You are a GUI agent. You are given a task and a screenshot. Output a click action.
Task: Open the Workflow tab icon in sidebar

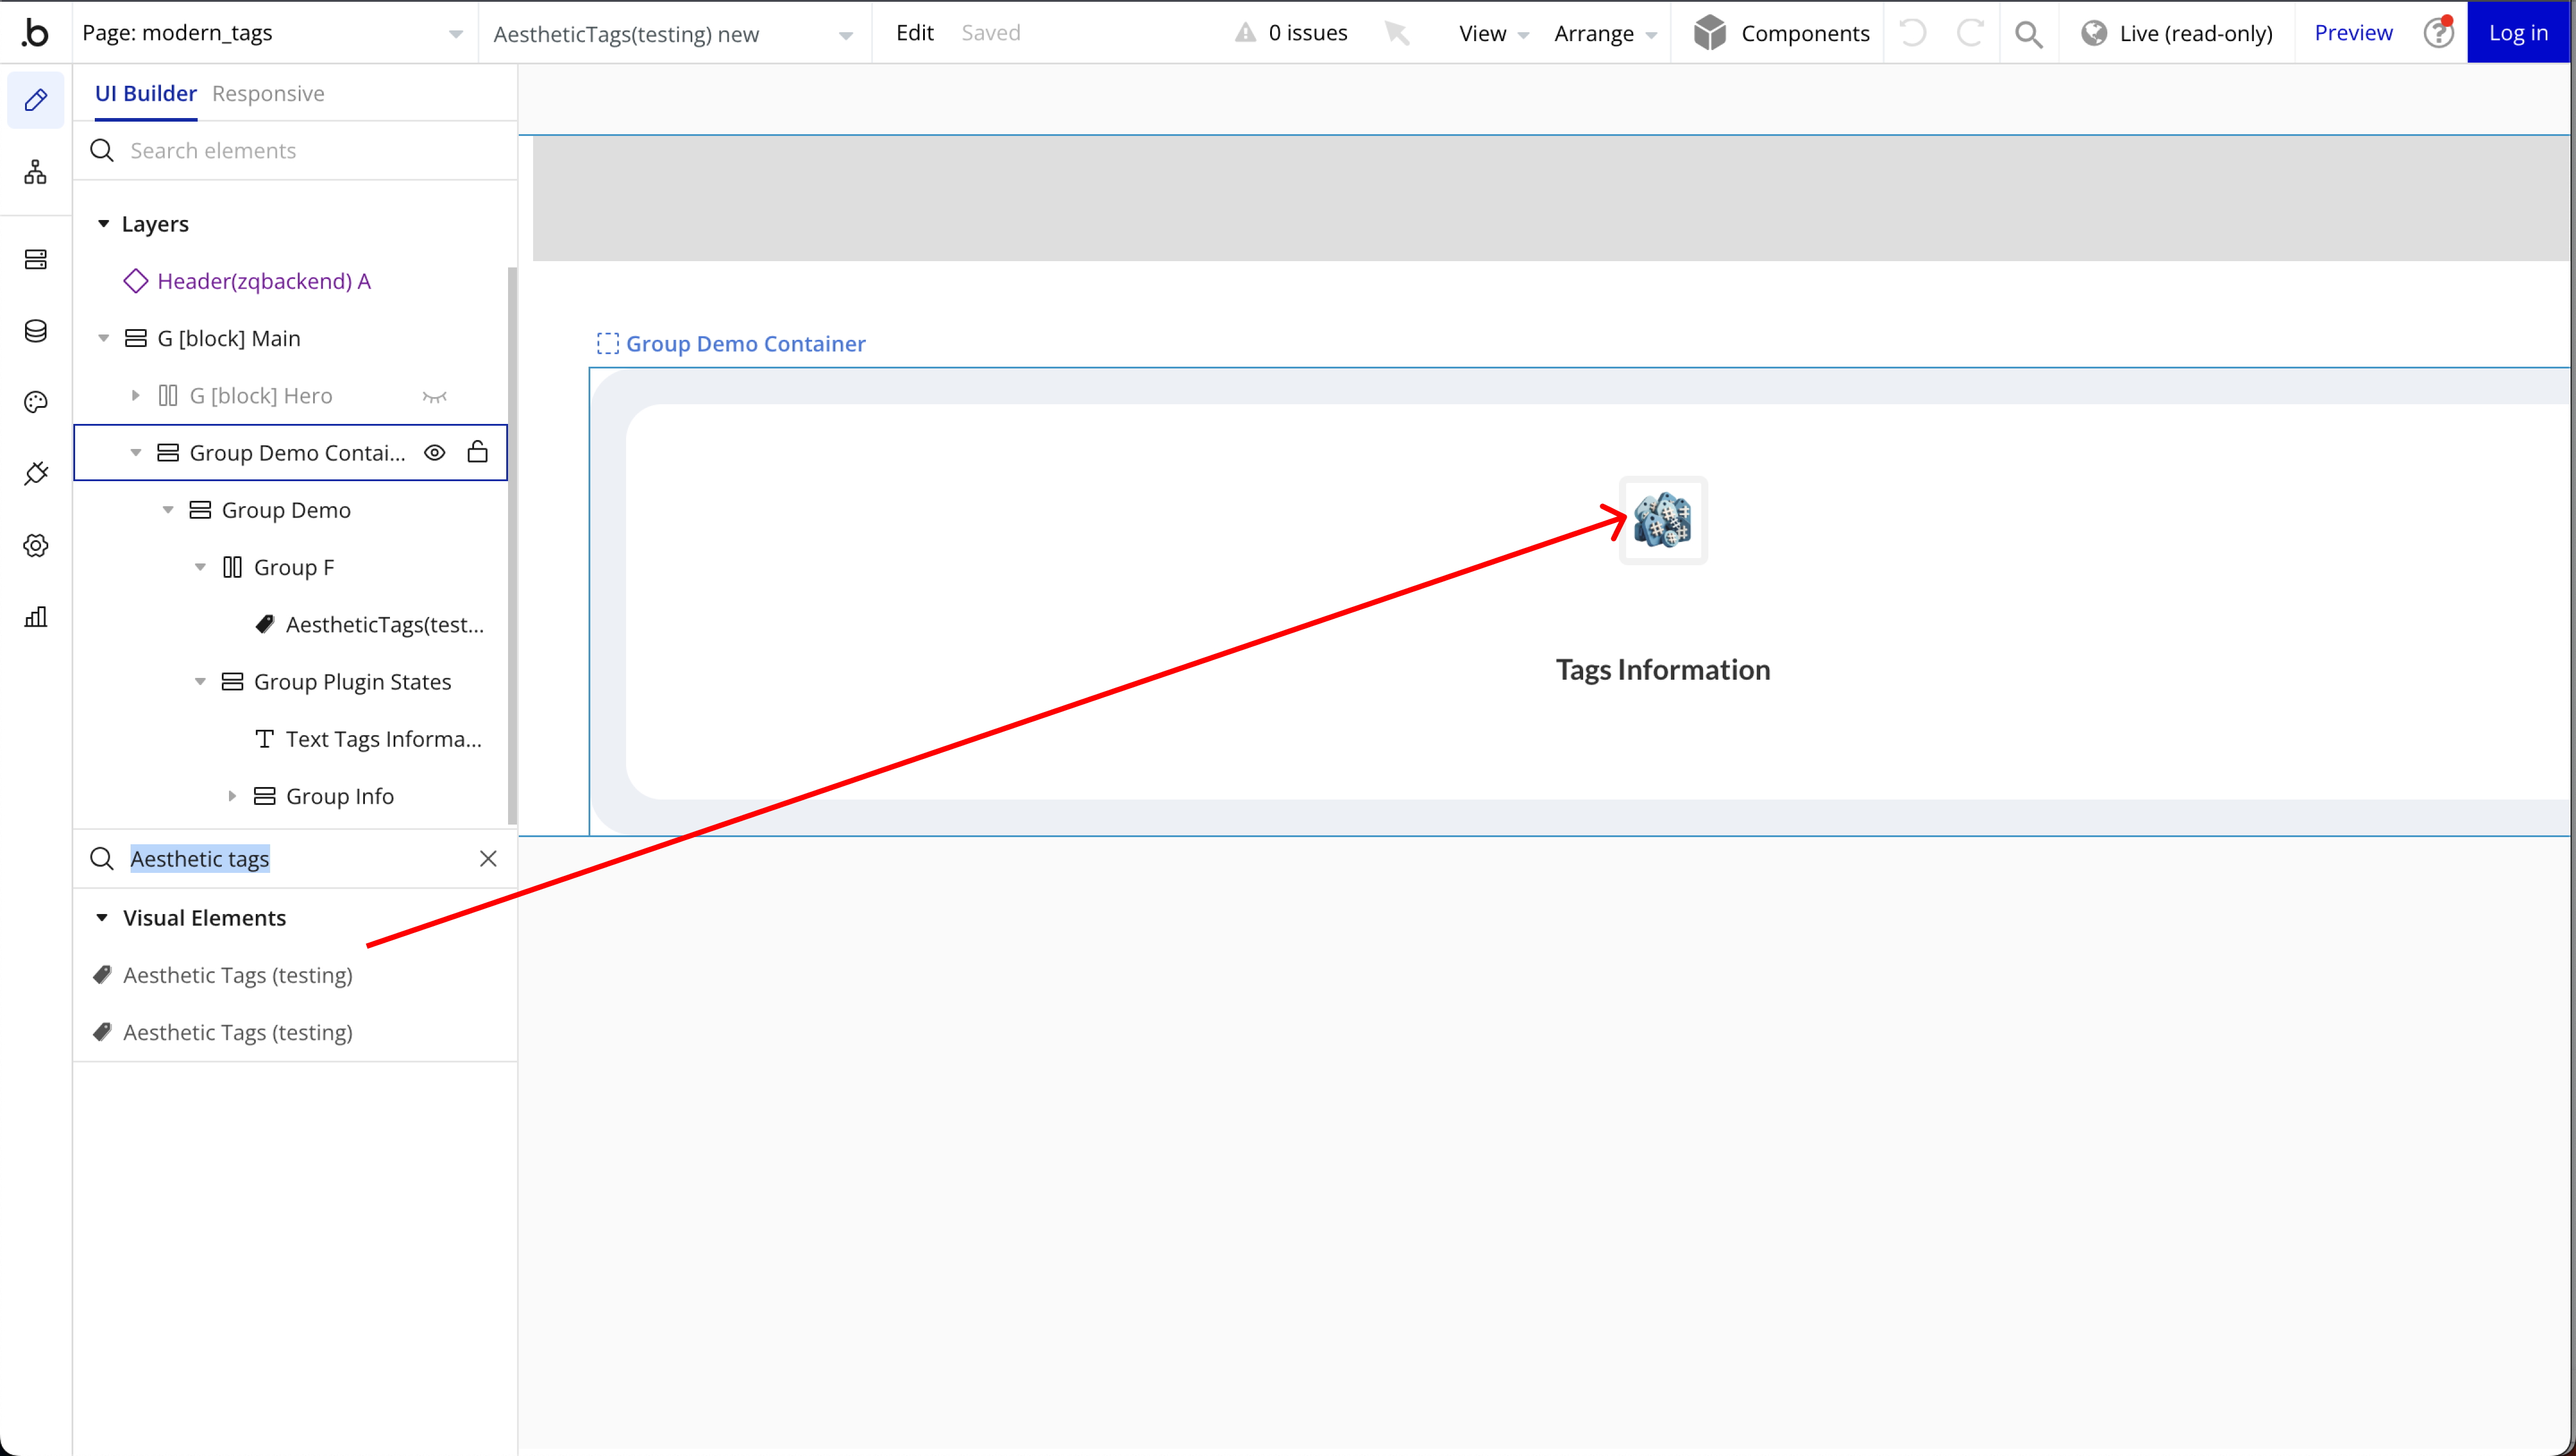point(36,172)
